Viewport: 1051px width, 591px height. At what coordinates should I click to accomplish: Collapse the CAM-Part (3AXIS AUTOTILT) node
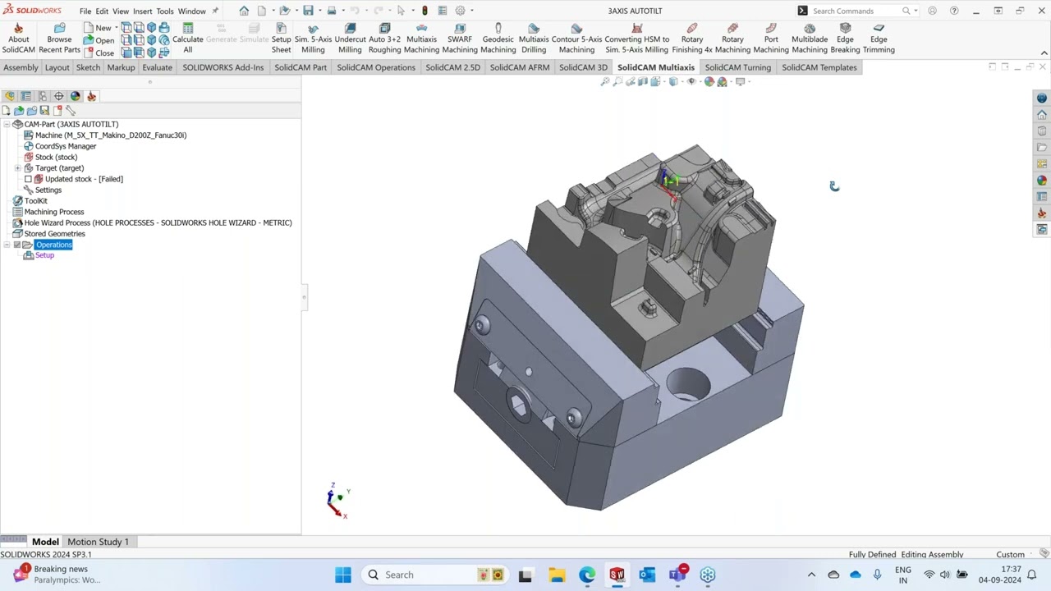(x=7, y=124)
